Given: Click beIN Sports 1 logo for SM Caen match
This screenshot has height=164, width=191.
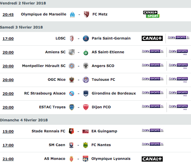Looking at the screenshot, I should tap(153, 144).
